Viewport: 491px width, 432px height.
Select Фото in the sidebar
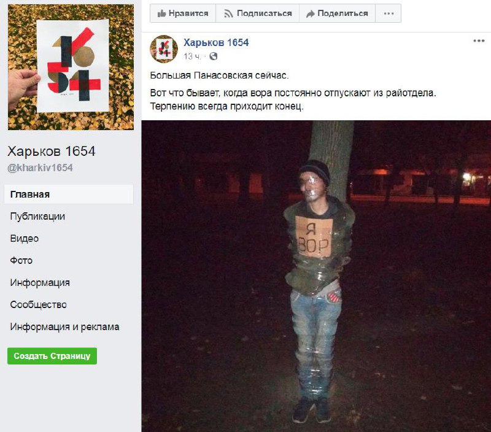point(21,260)
